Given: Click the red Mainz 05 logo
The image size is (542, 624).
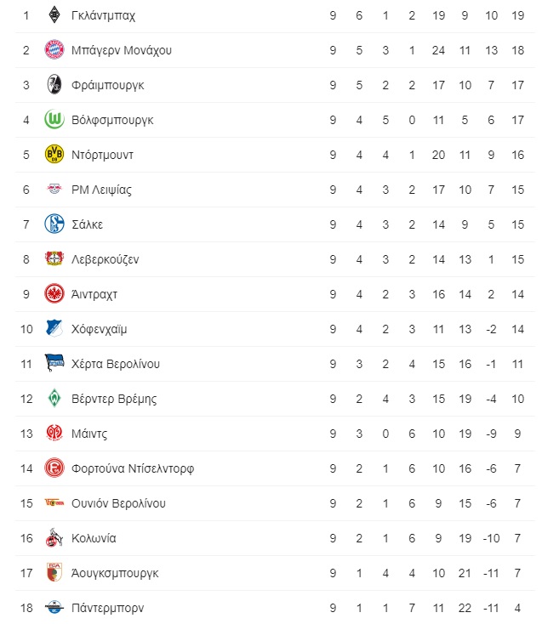Looking at the screenshot, I should click(54, 433).
